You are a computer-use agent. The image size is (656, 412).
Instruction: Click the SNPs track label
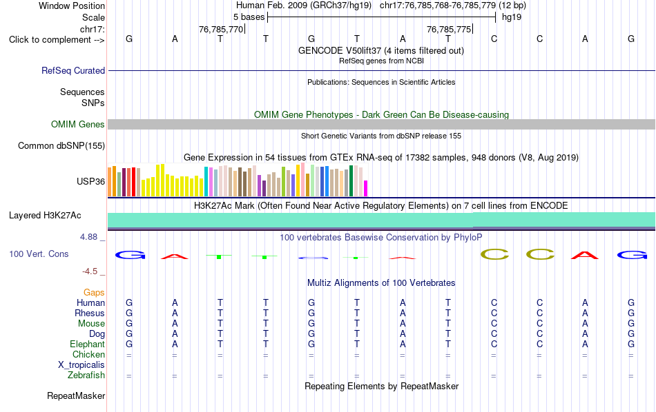pyautogui.click(x=93, y=103)
